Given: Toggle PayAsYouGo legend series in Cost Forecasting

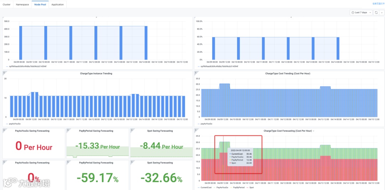Looking at the screenshot, I should (222, 187).
